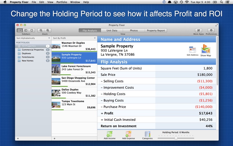Click the More Apps shopping cart icon

(199, 30)
